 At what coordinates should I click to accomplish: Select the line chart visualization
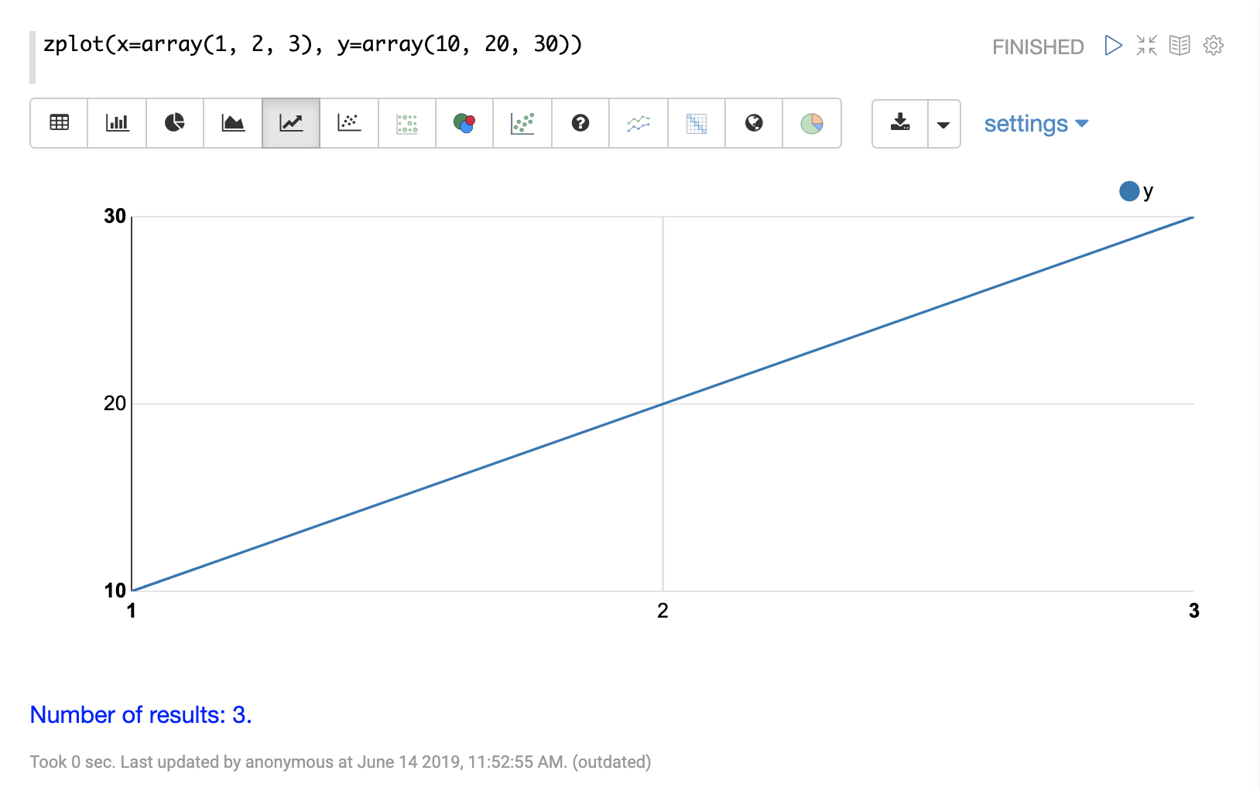[291, 123]
